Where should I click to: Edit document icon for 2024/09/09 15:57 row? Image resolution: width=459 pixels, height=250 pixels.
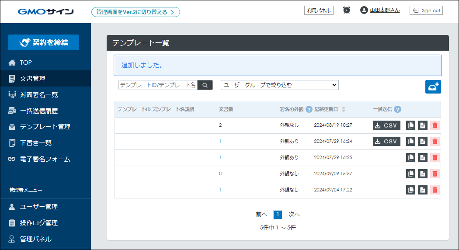(422, 174)
